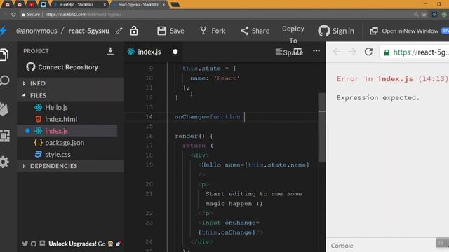Click the Error in index.js message
449x252 pixels.
pos(392,79)
